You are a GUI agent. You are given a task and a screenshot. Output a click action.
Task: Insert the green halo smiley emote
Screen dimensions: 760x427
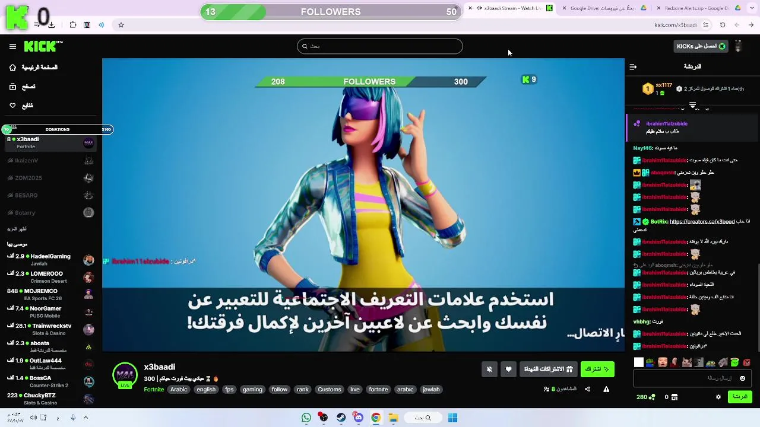734,362
